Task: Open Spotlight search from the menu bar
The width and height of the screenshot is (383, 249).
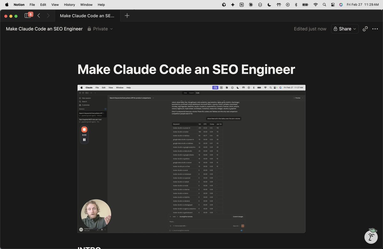Action: [324, 4]
